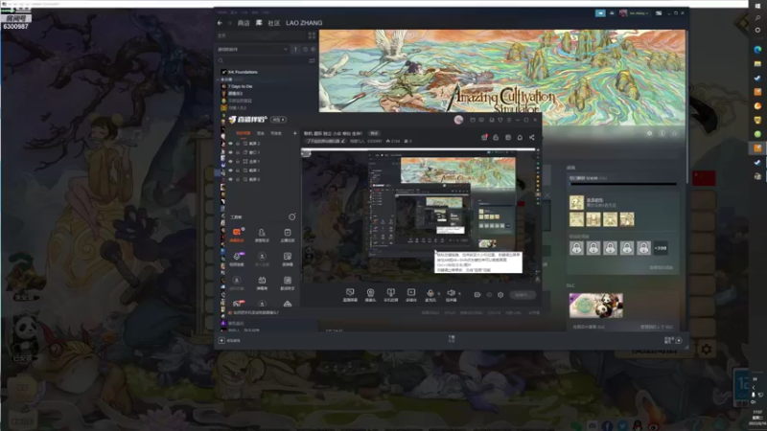
Task: Open the panda DLC thumbnail
Action: tap(595, 306)
